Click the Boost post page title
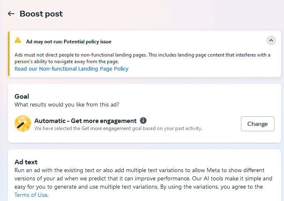Screen dimensions: 284x201 (41, 14)
